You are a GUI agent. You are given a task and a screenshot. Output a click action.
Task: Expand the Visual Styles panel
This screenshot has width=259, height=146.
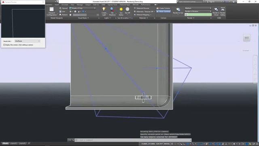pyautogui.click(x=83, y=18)
